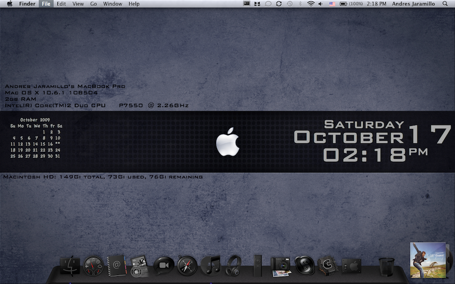This screenshot has width=455, height=284.
Task: Open the Wi-Fi status menu
Action: click(x=311, y=4)
